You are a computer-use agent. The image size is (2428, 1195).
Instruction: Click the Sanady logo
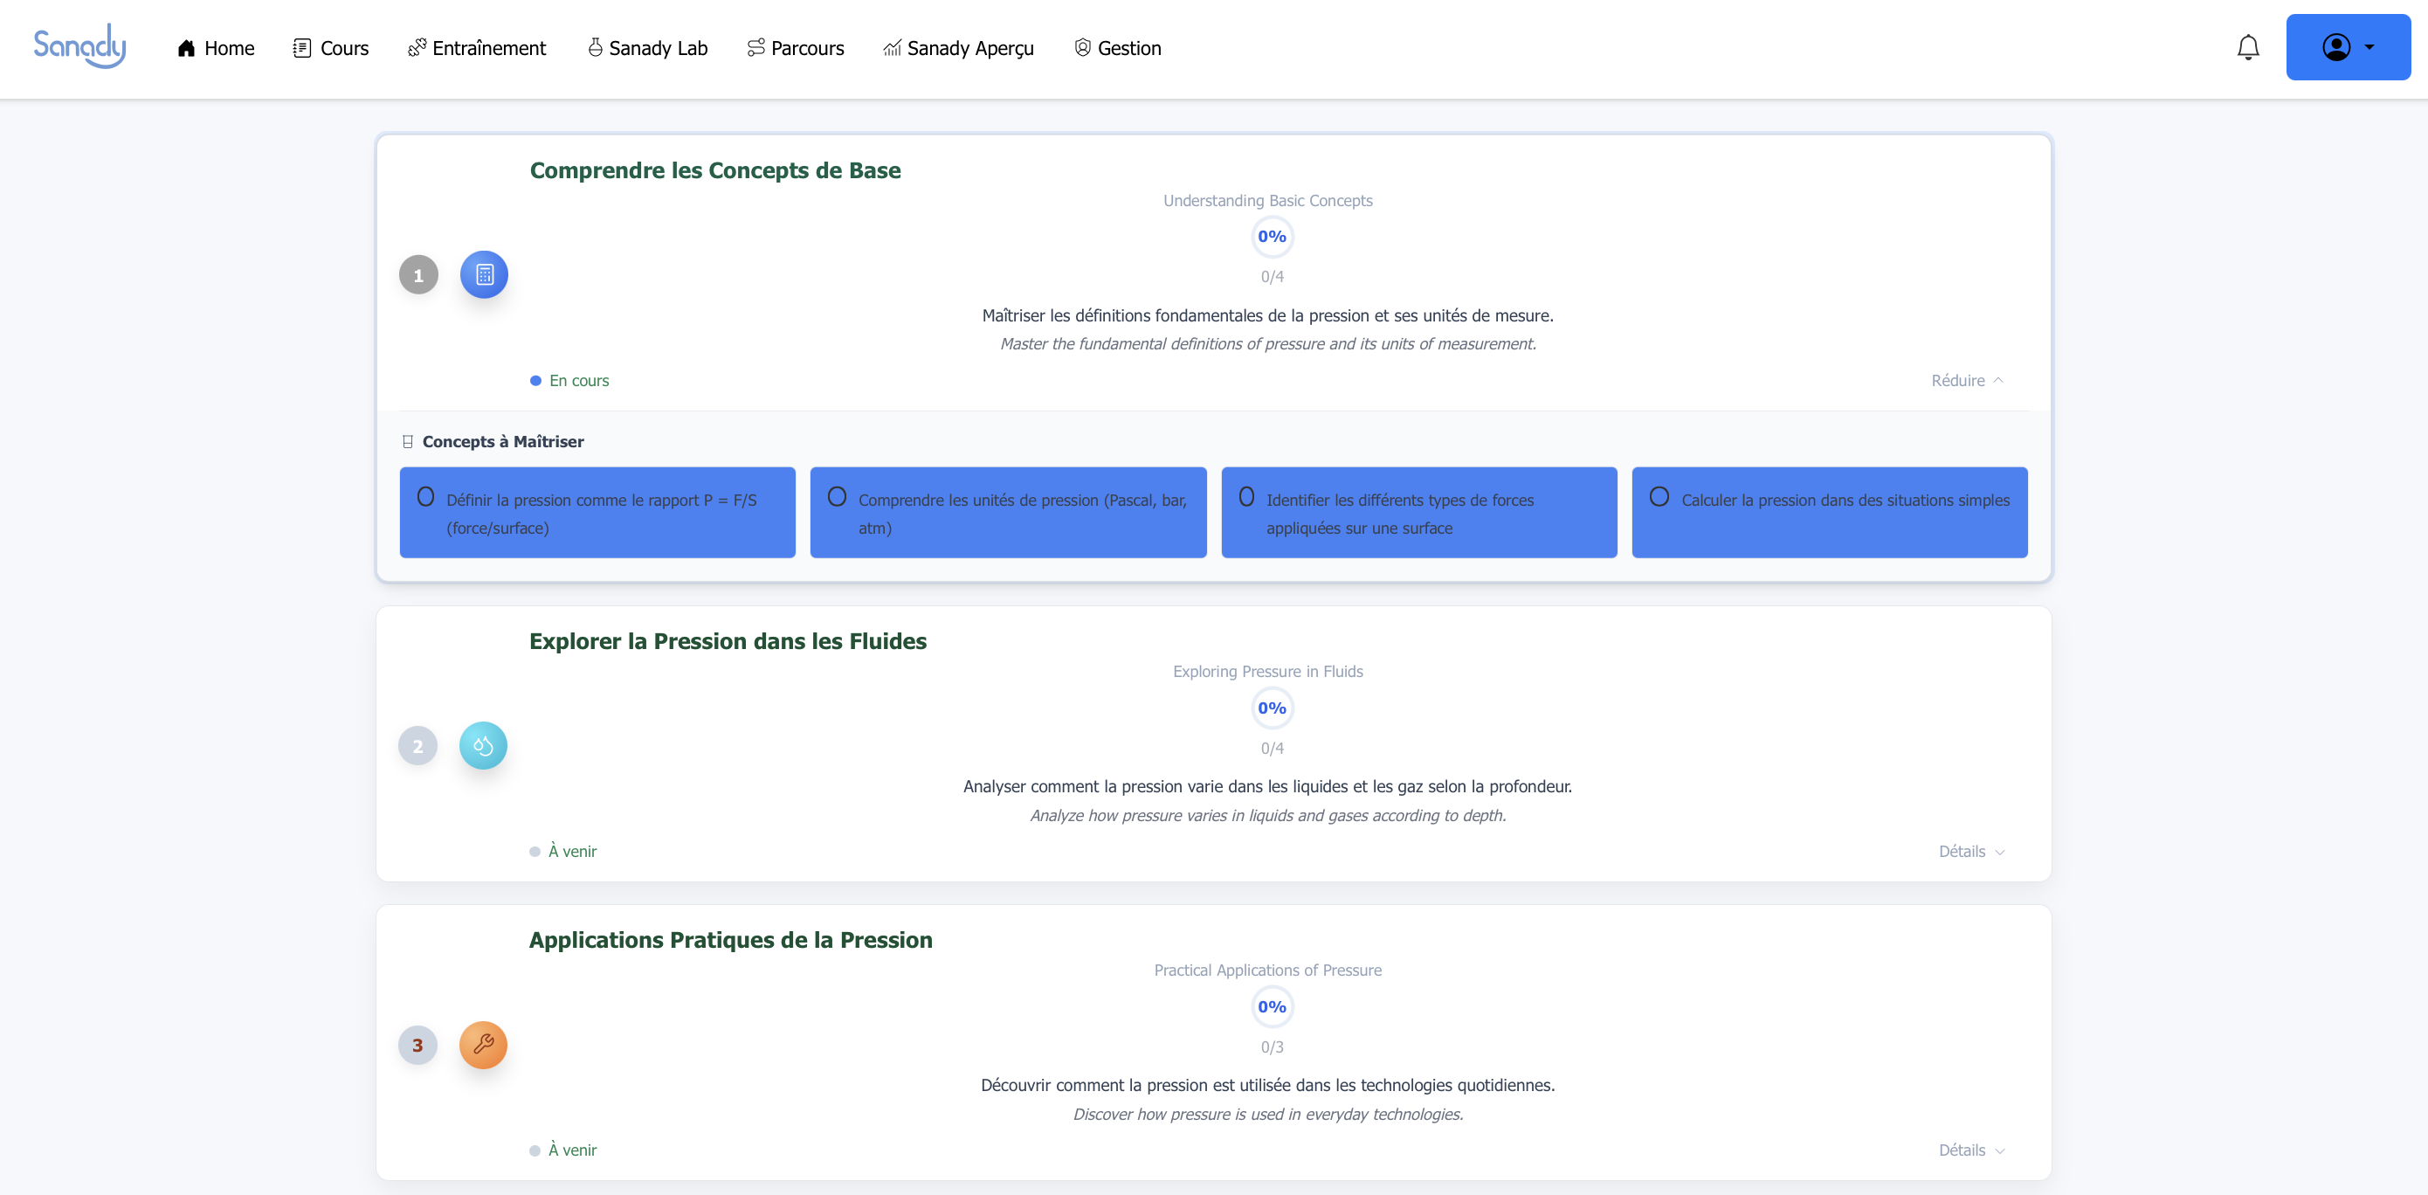coord(79,46)
